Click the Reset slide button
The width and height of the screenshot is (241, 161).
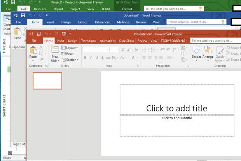[68, 54]
